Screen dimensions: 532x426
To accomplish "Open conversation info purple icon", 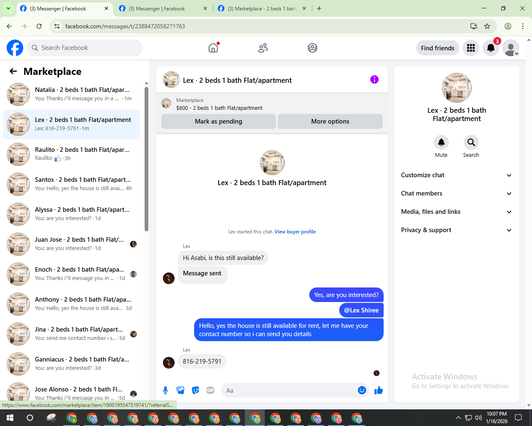I will [374, 79].
